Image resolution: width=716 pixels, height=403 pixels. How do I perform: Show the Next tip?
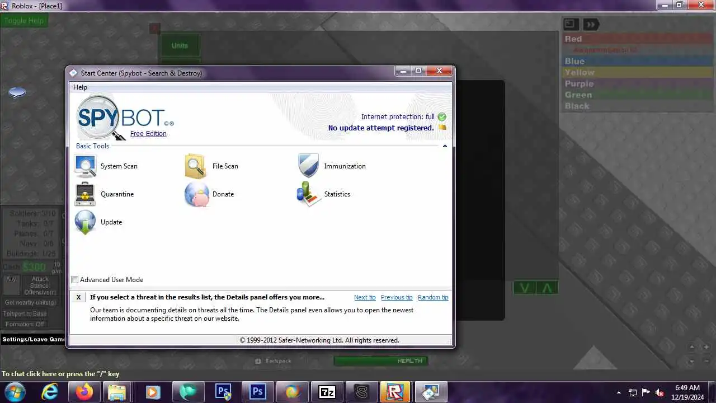365,297
